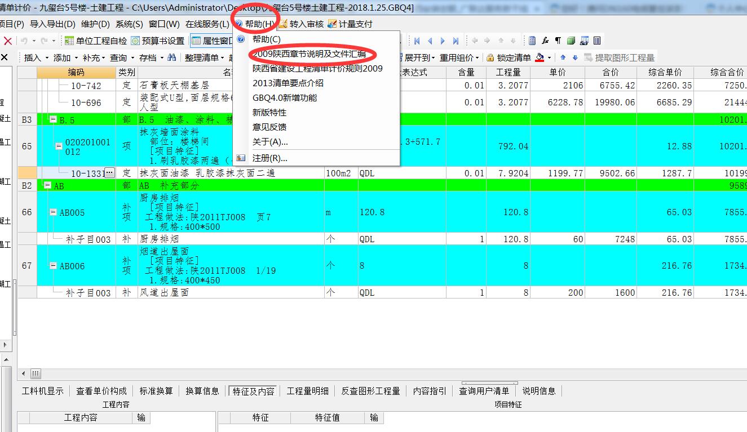The image size is (747, 432).
Task: Open the 系统(S) menu
Action: click(x=129, y=24)
